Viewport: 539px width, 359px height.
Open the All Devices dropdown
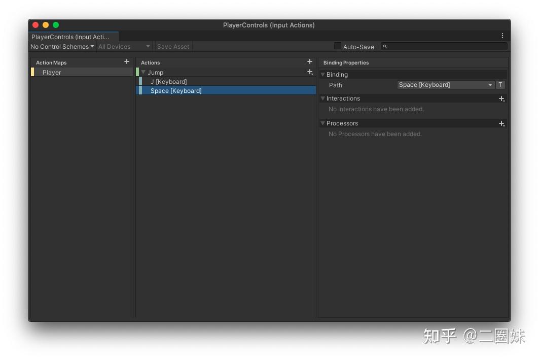coord(123,46)
